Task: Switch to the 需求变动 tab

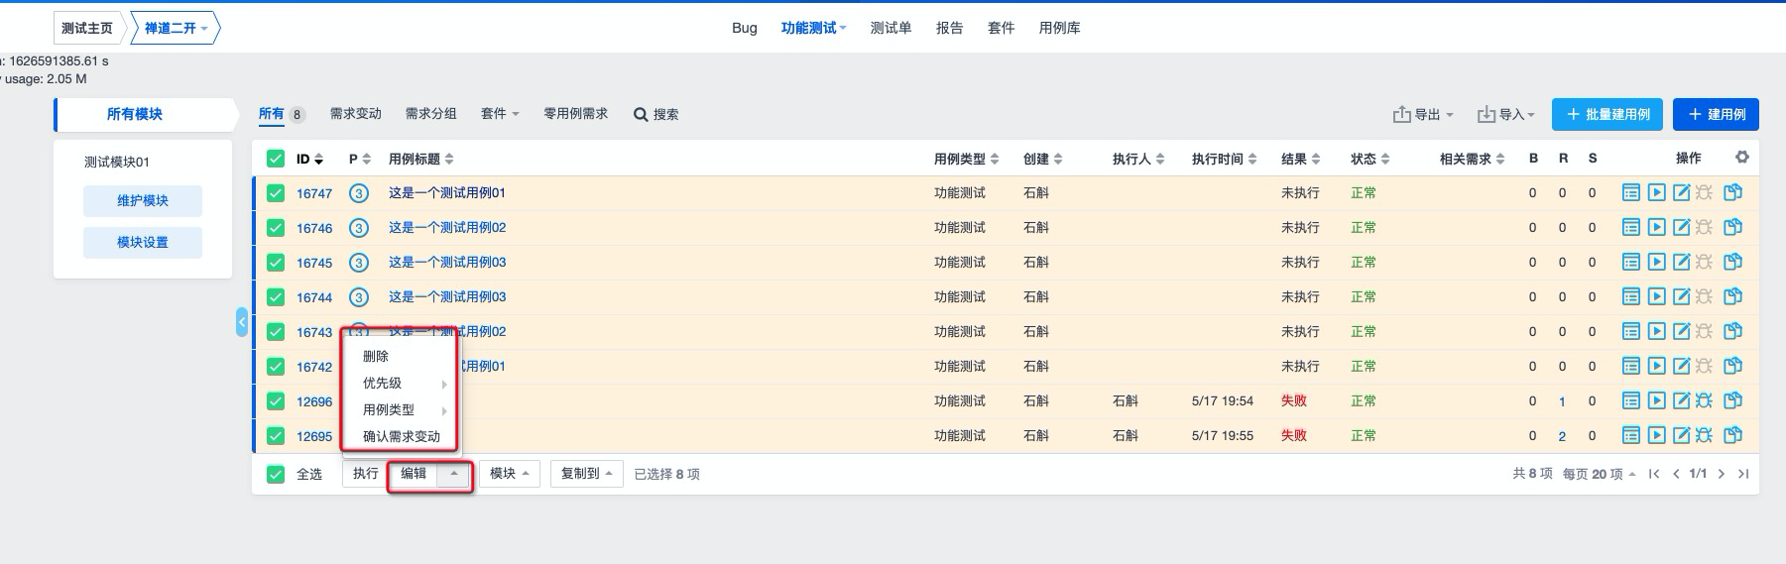Action: pos(356,114)
